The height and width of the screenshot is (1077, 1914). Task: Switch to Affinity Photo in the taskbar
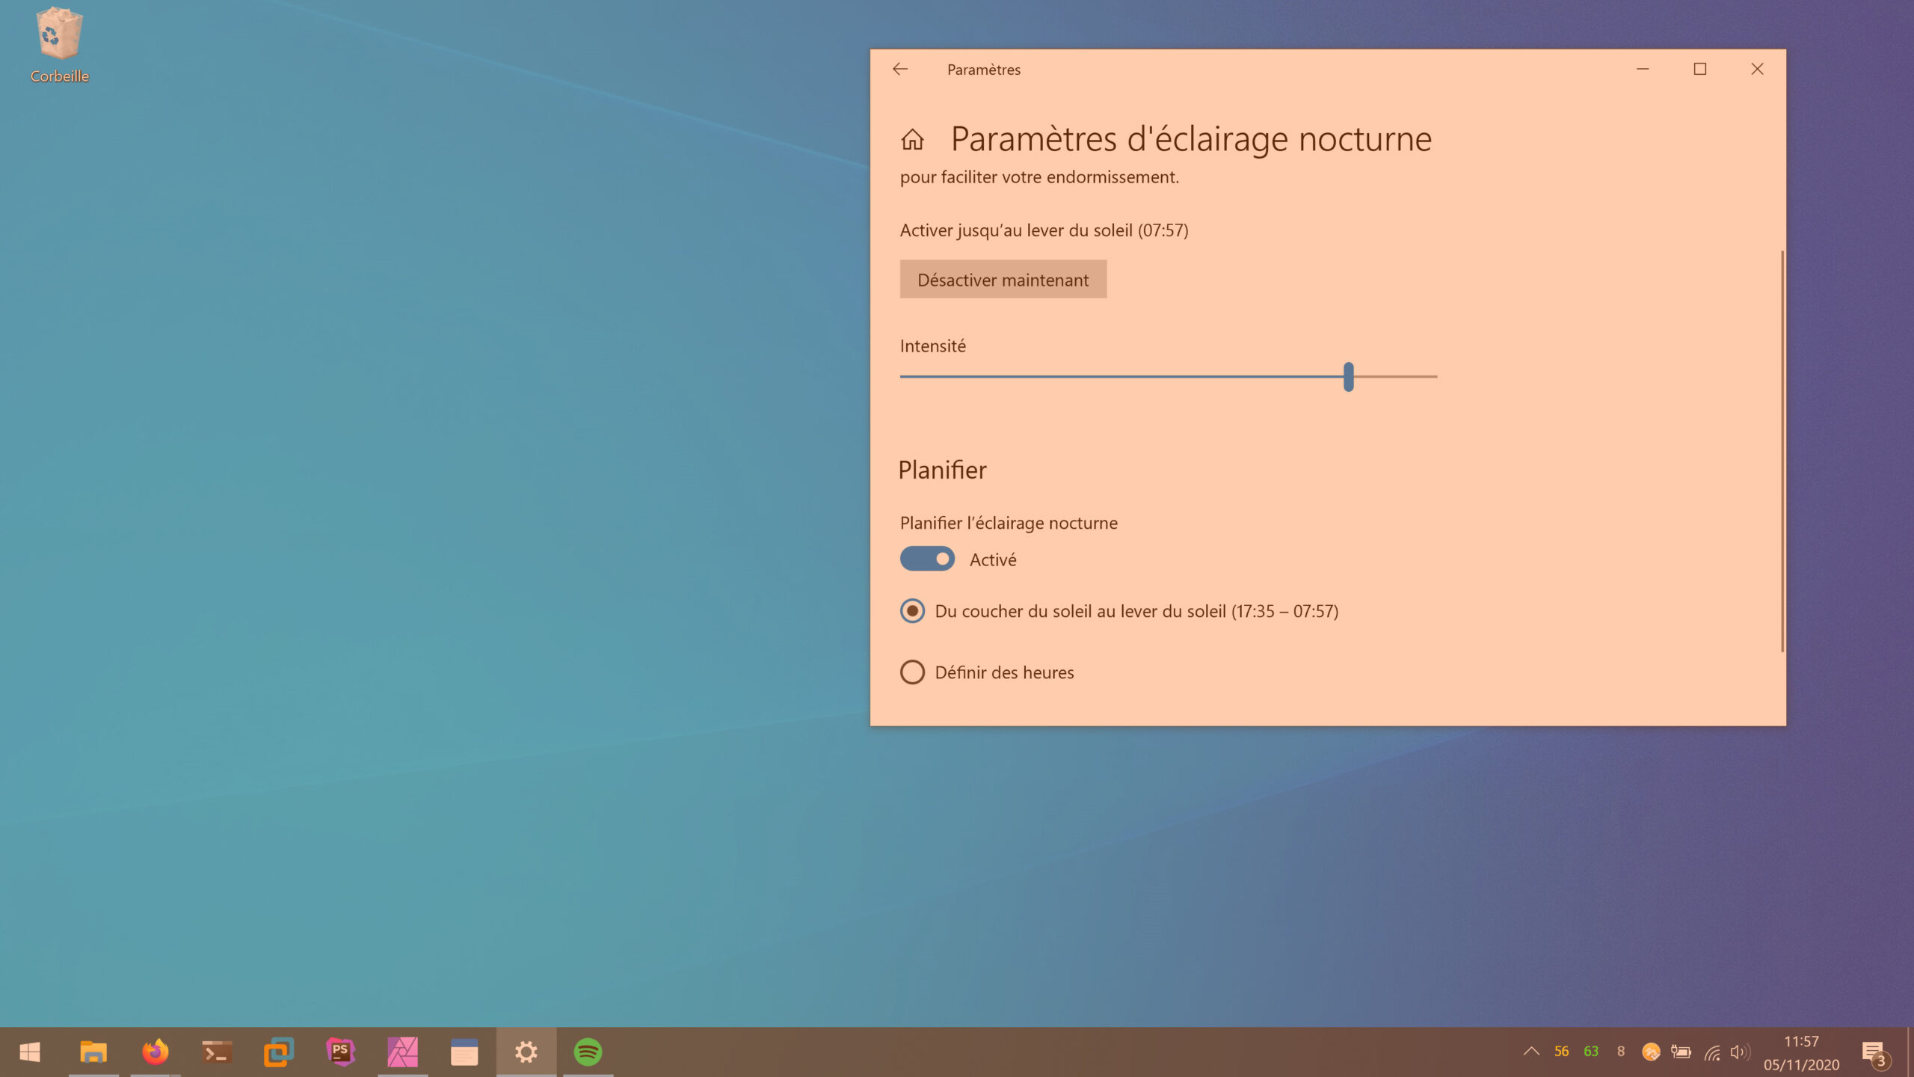[x=402, y=1052]
